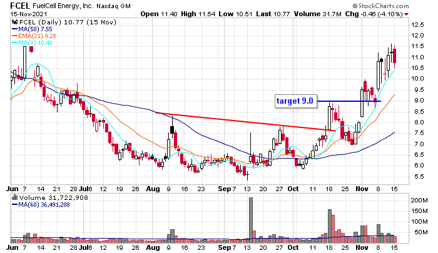
Task: Click the Chg -0.46 (-4.10%) value
Action: pos(374,14)
